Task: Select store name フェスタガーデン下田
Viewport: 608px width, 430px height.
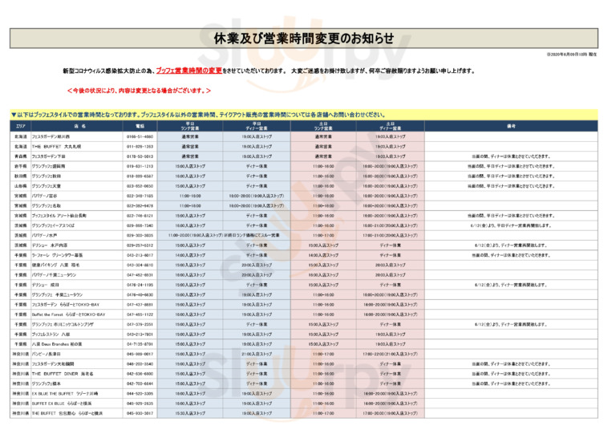Action: [48, 156]
